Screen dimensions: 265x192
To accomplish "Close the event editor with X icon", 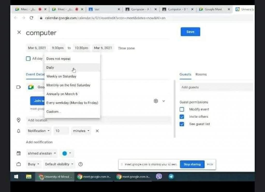I will [x=19, y=32].
